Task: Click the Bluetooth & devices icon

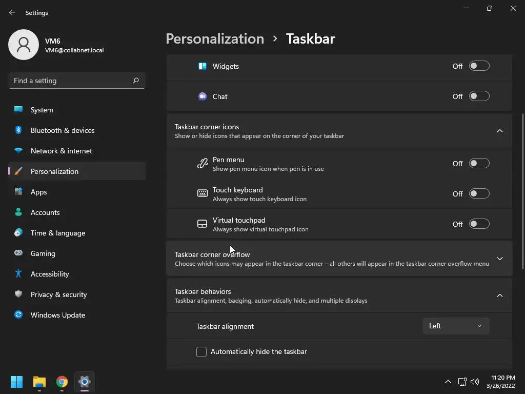Action: [x=18, y=130]
